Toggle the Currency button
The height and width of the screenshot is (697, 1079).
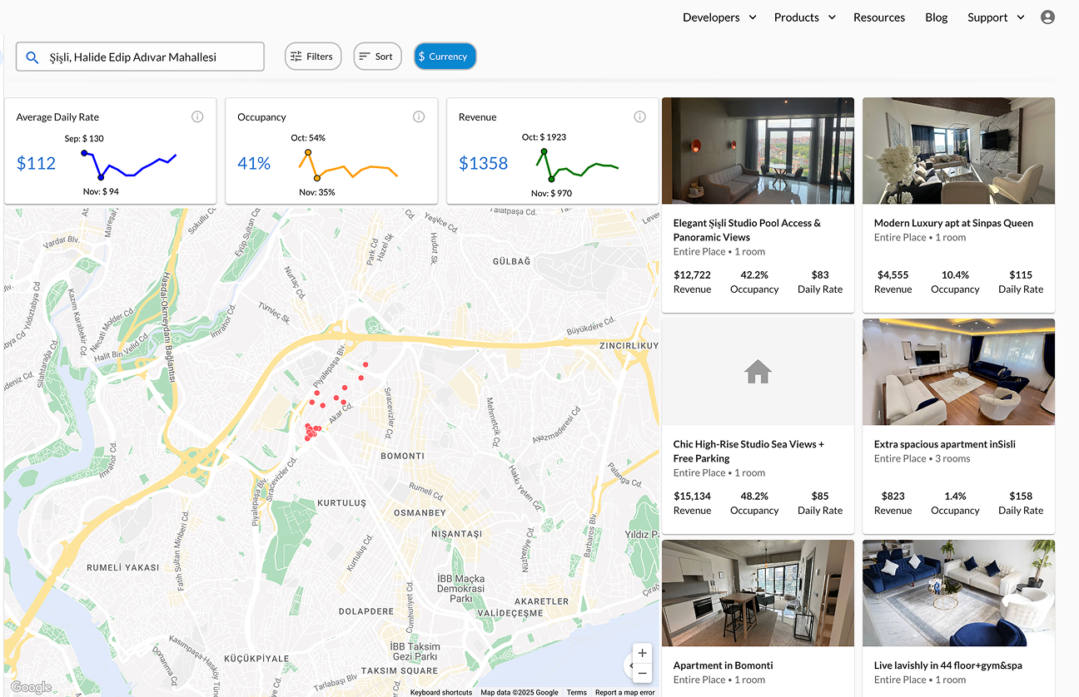[445, 57]
